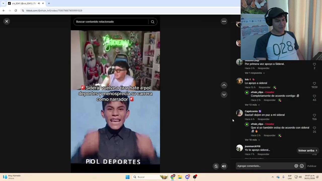
Task: Close the TikTok video viewer
Action: [7, 21]
